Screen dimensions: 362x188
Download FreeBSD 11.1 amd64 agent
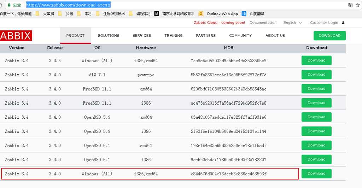click(x=316, y=89)
